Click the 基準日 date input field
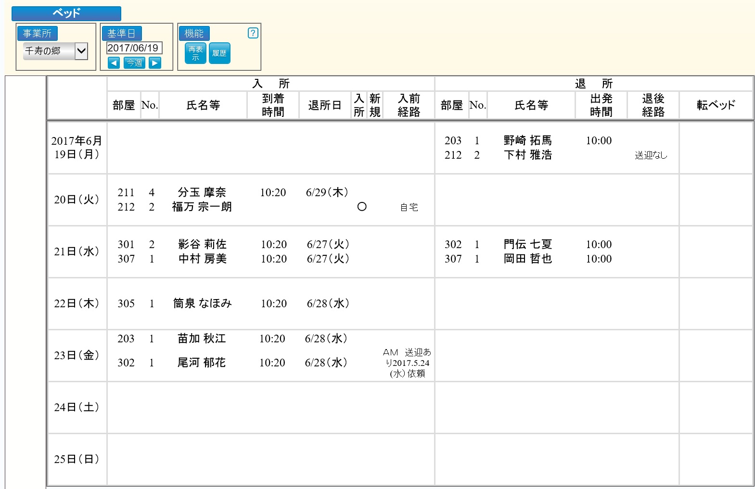 click(134, 48)
